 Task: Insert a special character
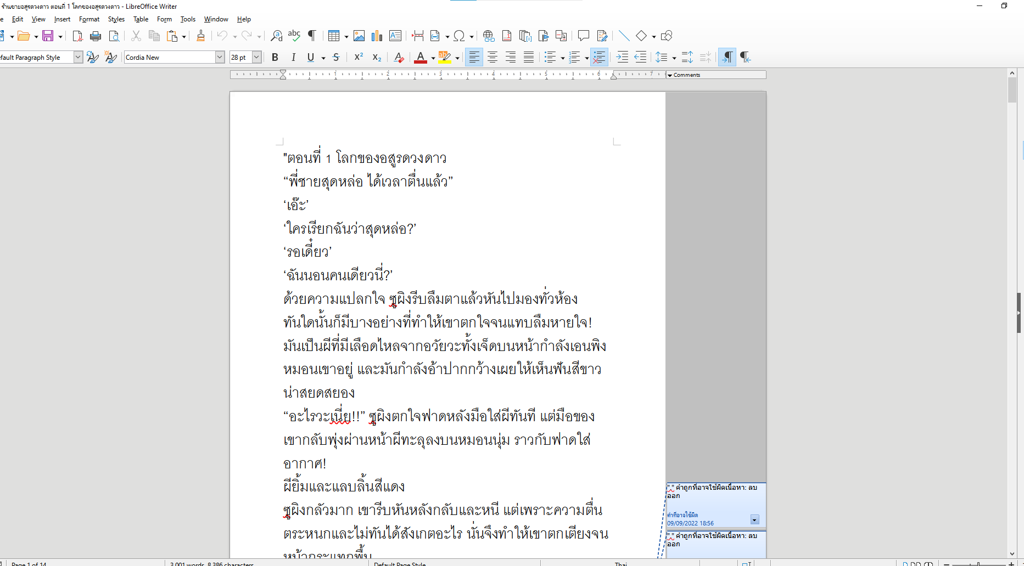point(459,36)
